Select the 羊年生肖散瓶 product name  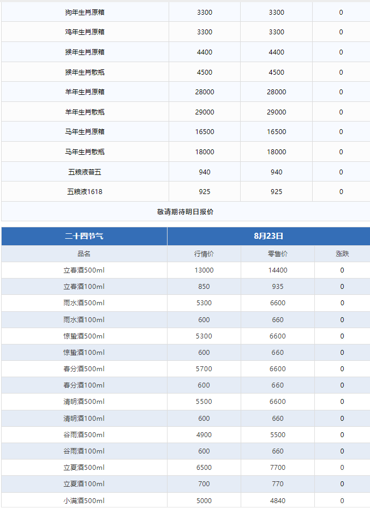tap(85, 112)
